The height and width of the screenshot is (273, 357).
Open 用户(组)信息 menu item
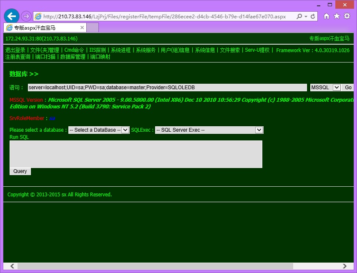175,50
